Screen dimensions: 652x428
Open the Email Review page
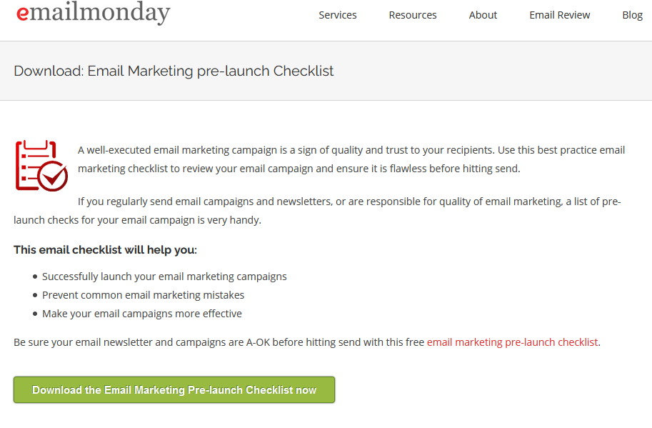559,15
